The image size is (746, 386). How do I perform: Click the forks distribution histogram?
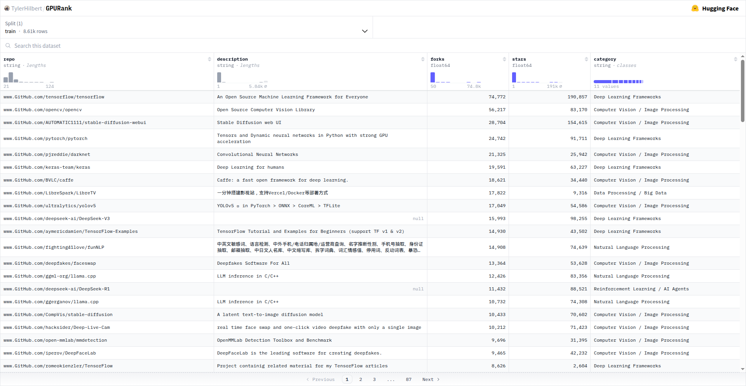point(456,77)
